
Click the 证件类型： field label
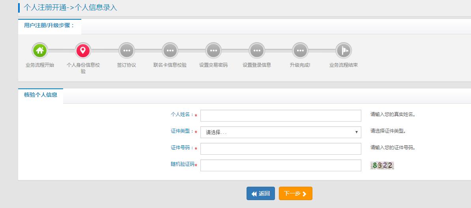click(x=182, y=131)
